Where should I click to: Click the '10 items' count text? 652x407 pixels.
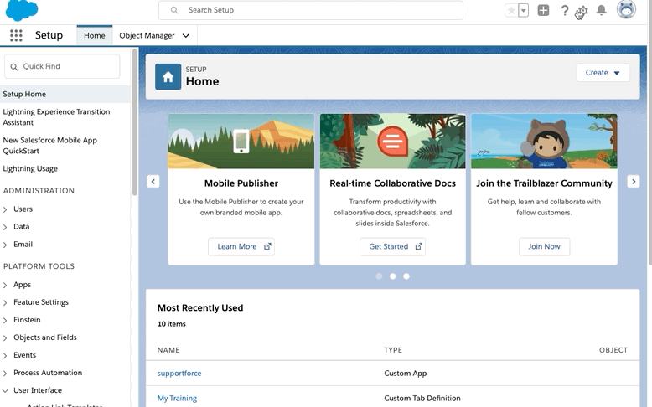pos(171,324)
